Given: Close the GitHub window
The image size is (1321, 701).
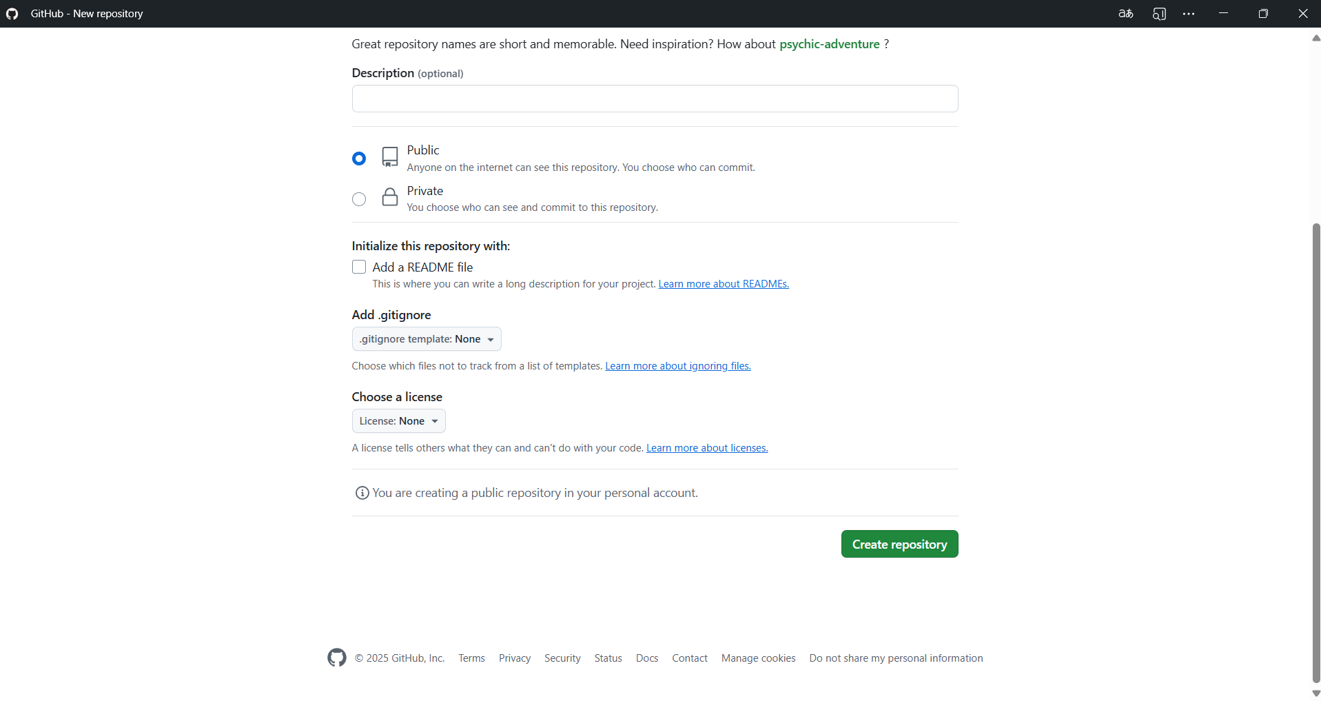Looking at the screenshot, I should 1303,14.
